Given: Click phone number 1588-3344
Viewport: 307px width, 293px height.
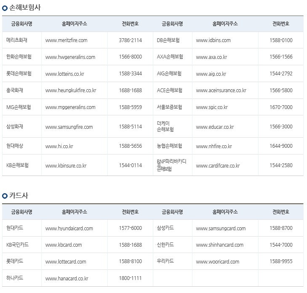Looking at the screenshot, I should click(131, 74).
